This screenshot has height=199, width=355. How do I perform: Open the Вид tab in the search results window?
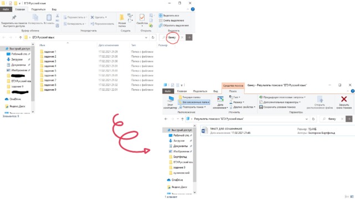[216, 91]
